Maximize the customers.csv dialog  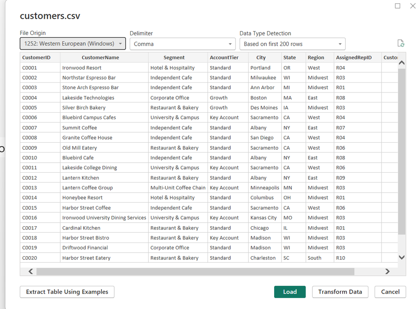point(397,6)
